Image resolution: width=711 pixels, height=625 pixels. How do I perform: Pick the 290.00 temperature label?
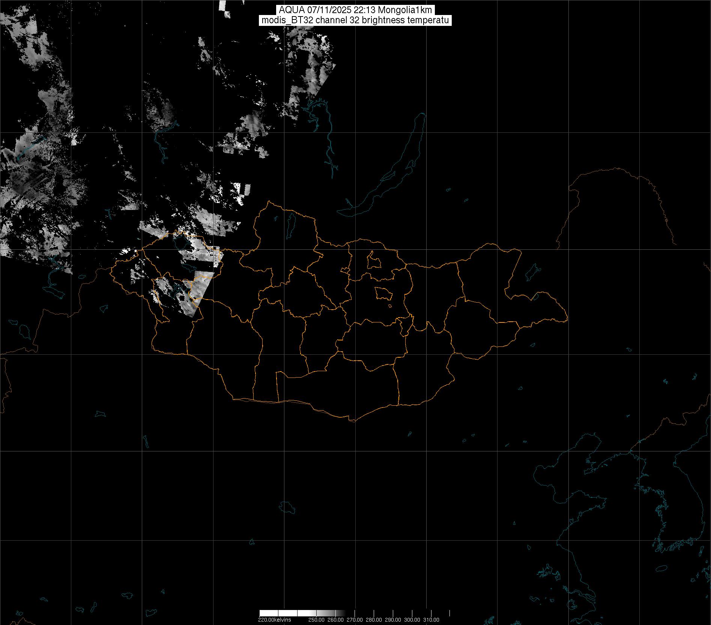click(x=393, y=620)
